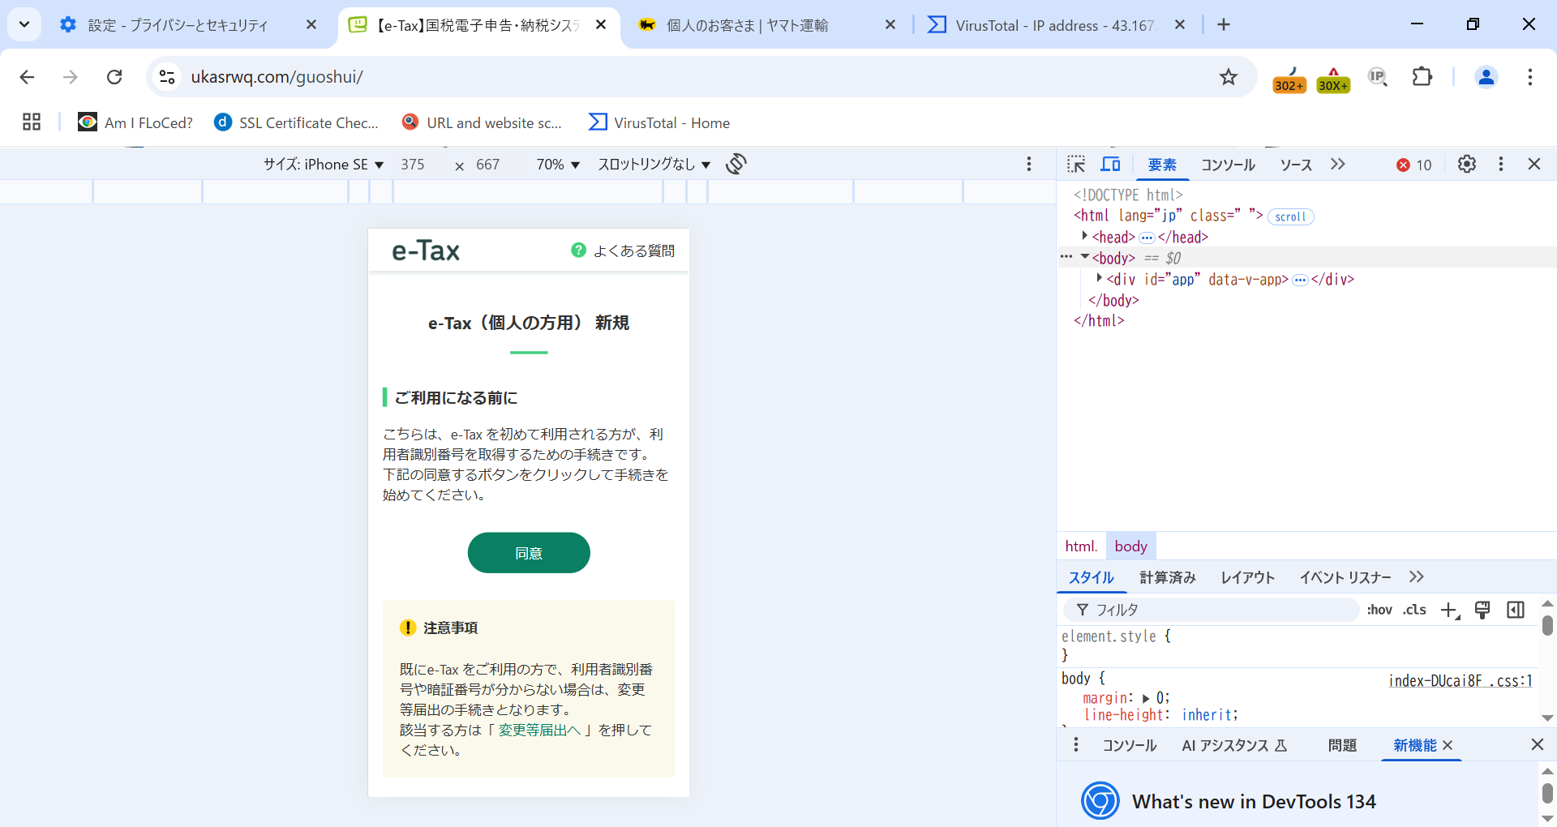The width and height of the screenshot is (1557, 827).
Task: Click the rotate device icon
Action: tap(736, 164)
